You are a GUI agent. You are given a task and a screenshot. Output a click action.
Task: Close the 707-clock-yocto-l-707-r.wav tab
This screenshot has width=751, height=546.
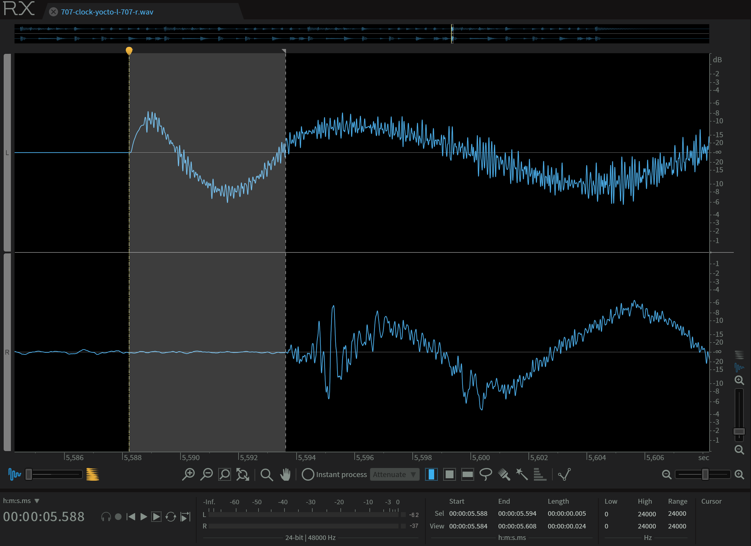coord(53,12)
